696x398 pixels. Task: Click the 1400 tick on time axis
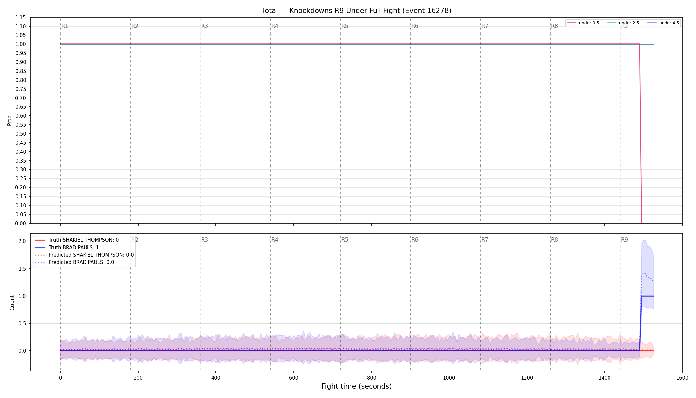[605, 378]
